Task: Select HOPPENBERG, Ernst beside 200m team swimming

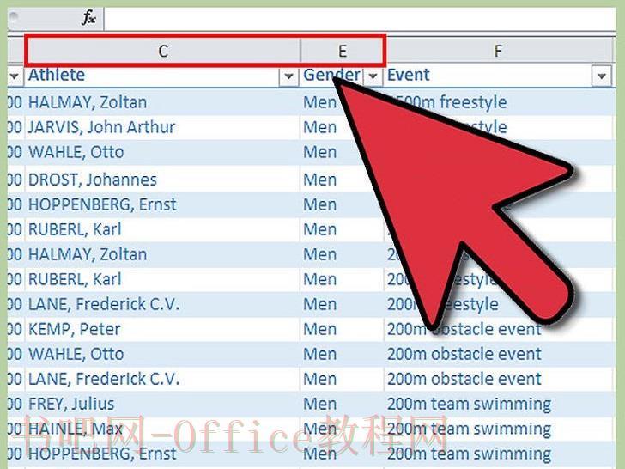Action: point(161,454)
